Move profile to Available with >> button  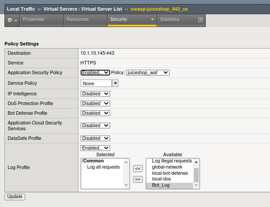[138, 179]
